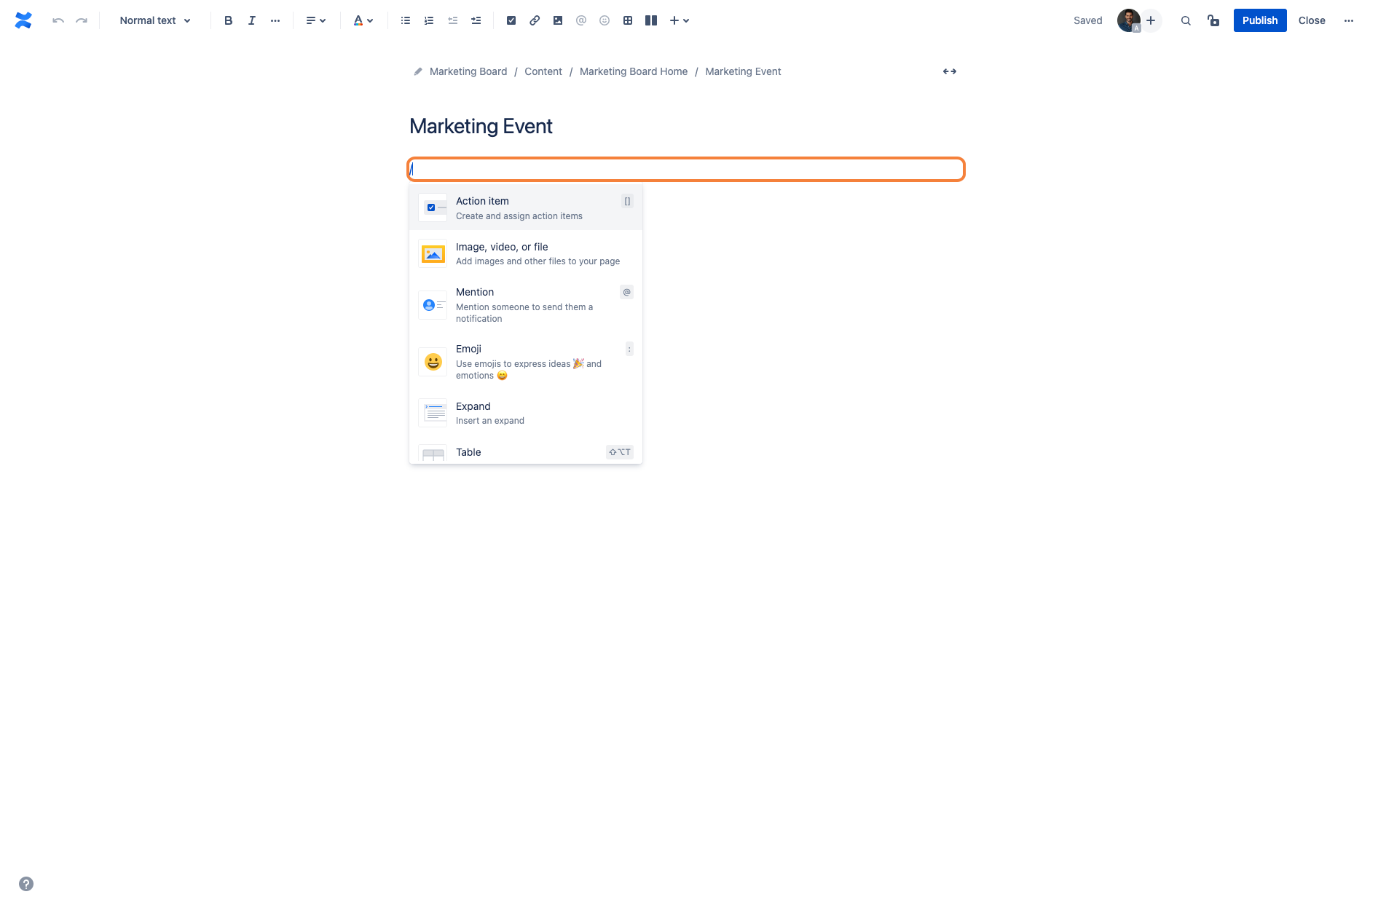The width and height of the screenshot is (1378, 913).
Task: Open page restrictions lock icon
Action: coord(1213,20)
